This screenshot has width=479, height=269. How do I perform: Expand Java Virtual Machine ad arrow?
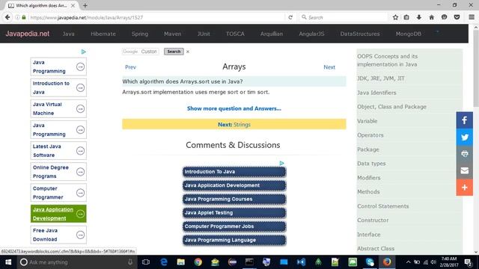click(80, 109)
